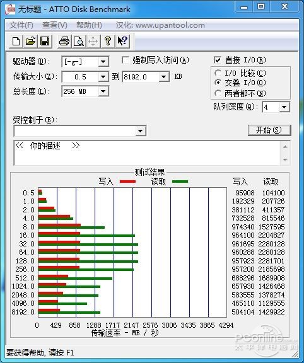Click the 512.0 row label in chart
Screen dimensions: 304x363
(x=25, y=278)
